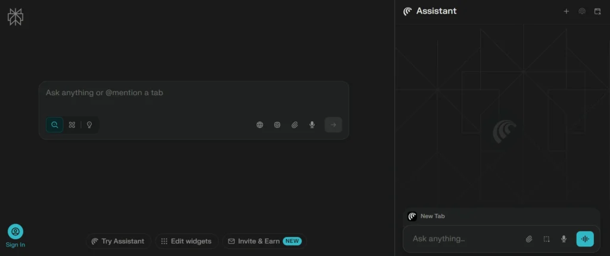Attach a file in main search box
This screenshot has height=256, width=610.
(x=294, y=125)
